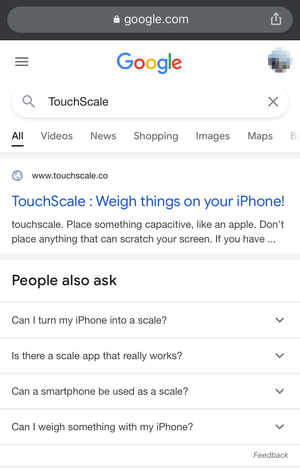
Task: Select the Images tab
Action: point(213,136)
